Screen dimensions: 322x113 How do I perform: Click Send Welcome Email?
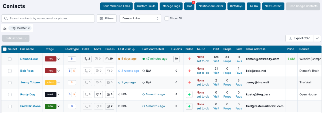pyautogui.click(x=116, y=6)
